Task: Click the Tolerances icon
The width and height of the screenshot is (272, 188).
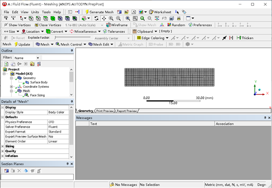Action: [x=105, y=31]
